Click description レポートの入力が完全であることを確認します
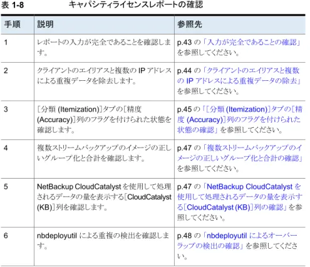 click(104, 48)
